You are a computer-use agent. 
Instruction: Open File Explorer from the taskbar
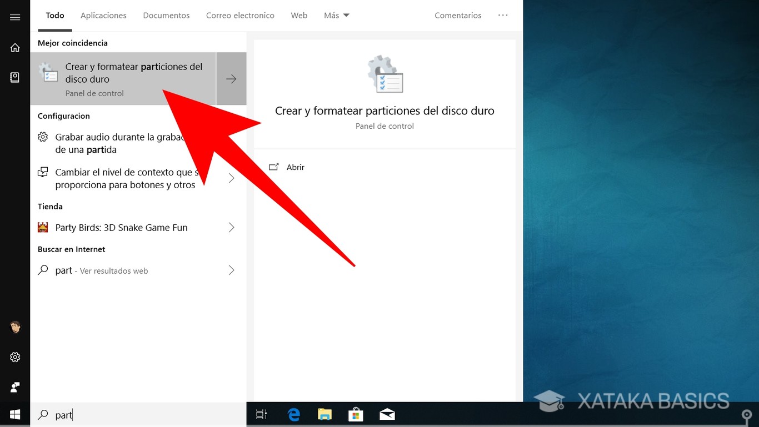coord(324,414)
